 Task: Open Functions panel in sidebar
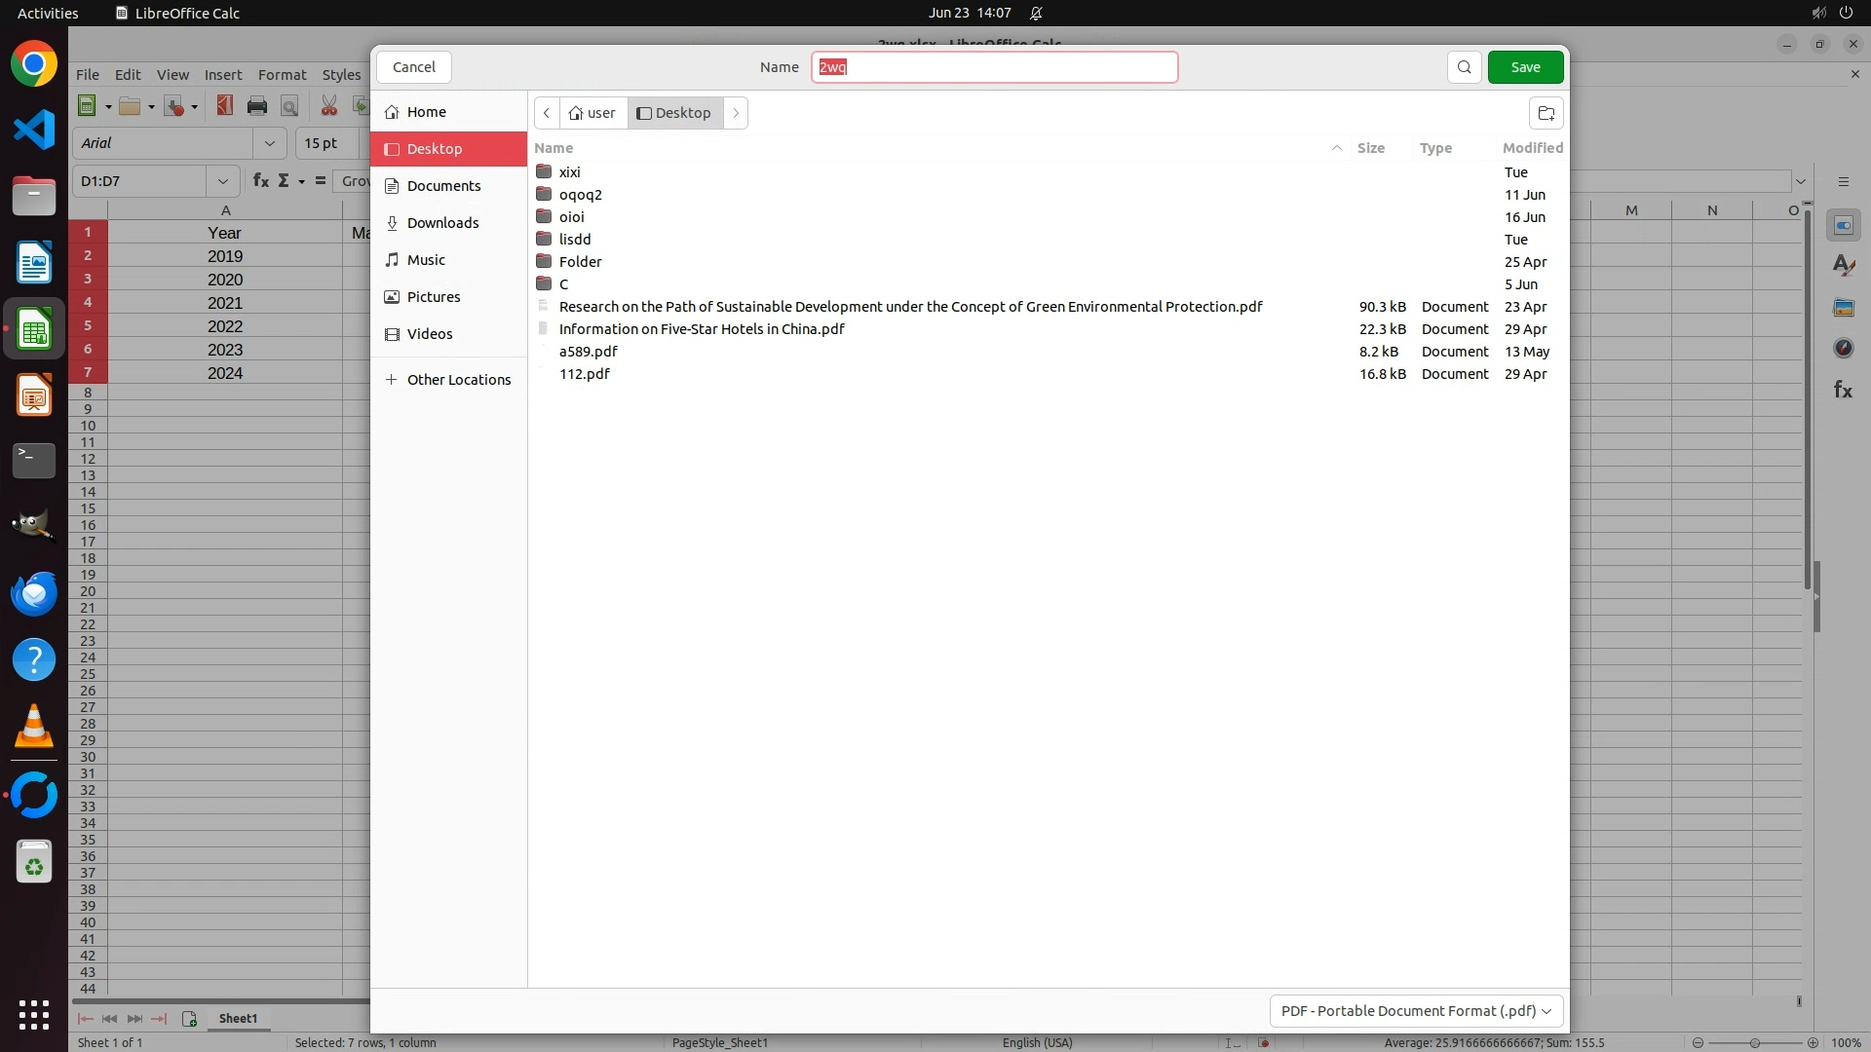1843,390
